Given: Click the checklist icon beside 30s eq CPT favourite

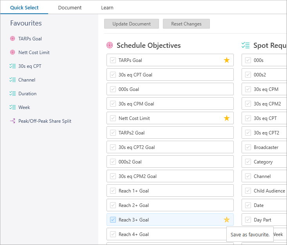Looking at the screenshot, I should pos(13,66).
